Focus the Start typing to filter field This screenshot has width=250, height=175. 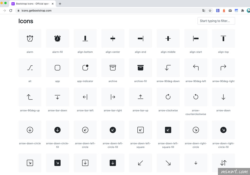point(216,21)
